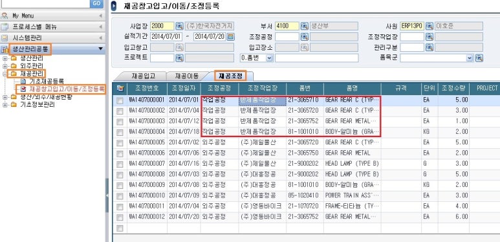Viewport: 500px width, 242px height.
Task: Click the GO search button
Action: coord(96,3)
